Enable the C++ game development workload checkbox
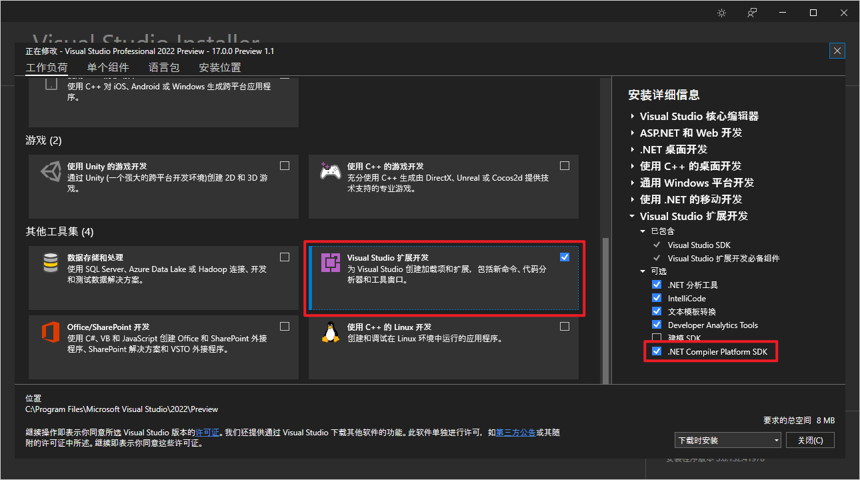This screenshot has width=860, height=480. pyautogui.click(x=565, y=165)
